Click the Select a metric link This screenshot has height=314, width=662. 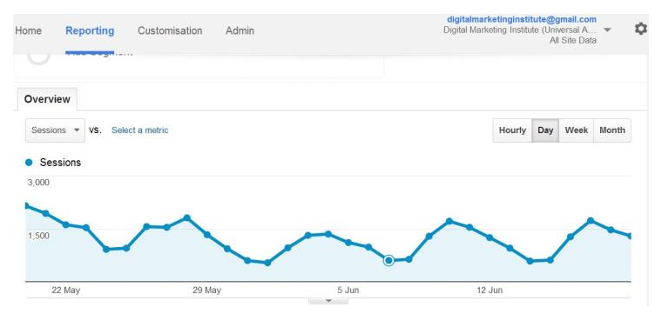click(x=139, y=130)
